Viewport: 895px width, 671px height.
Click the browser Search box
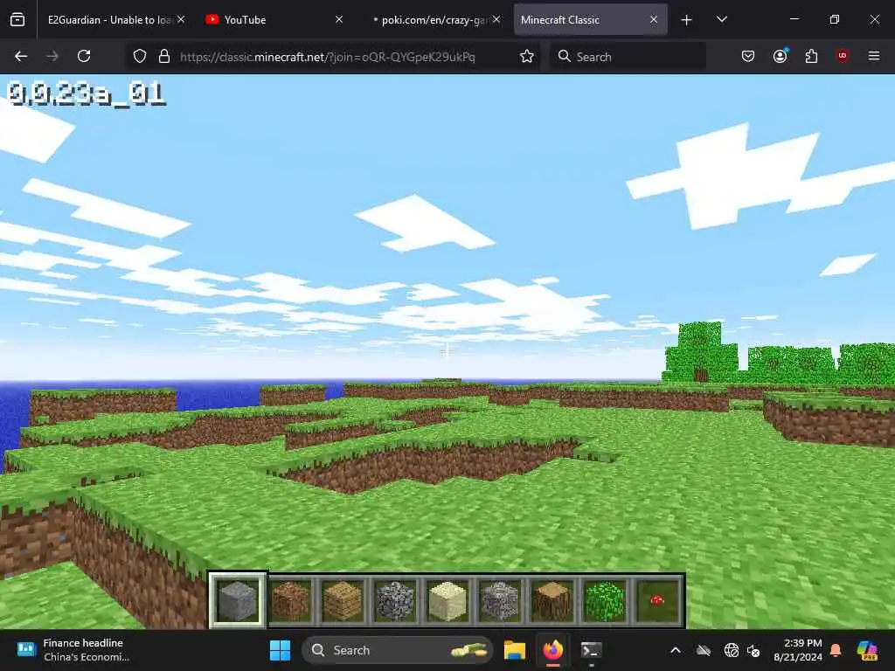point(628,57)
